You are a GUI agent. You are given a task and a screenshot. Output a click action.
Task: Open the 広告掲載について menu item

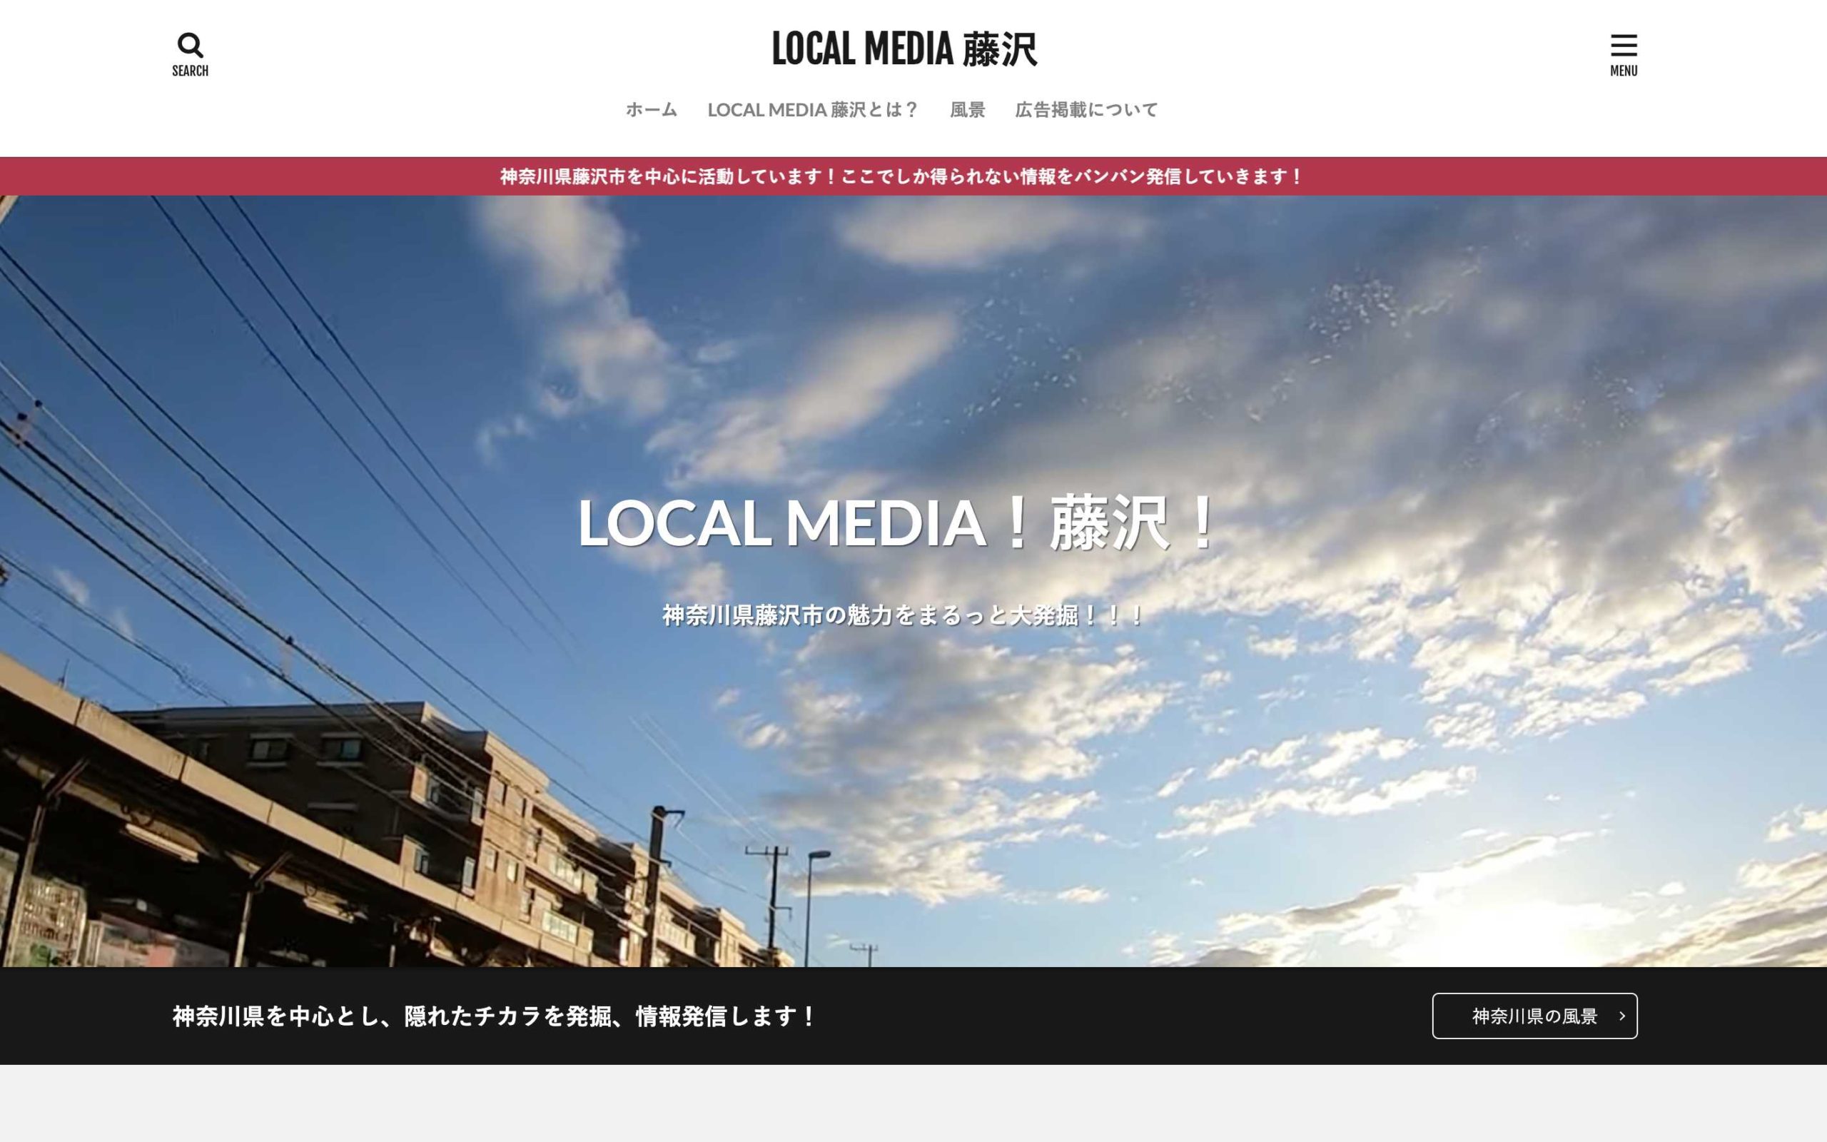pos(1085,110)
